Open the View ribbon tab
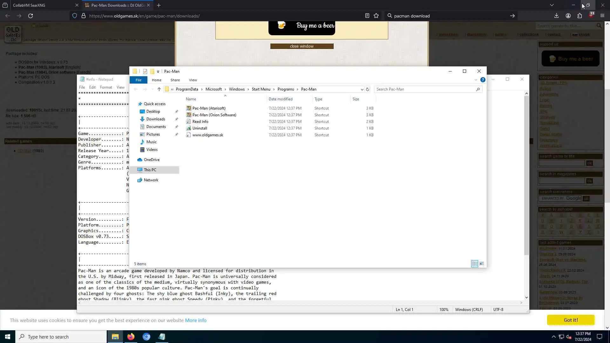Viewport: 610px width, 343px height. click(193, 80)
